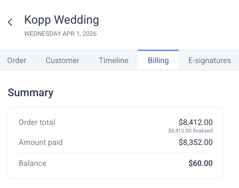Click the Amount paid label
This screenshot has height=188, width=239.
point(41,143)
